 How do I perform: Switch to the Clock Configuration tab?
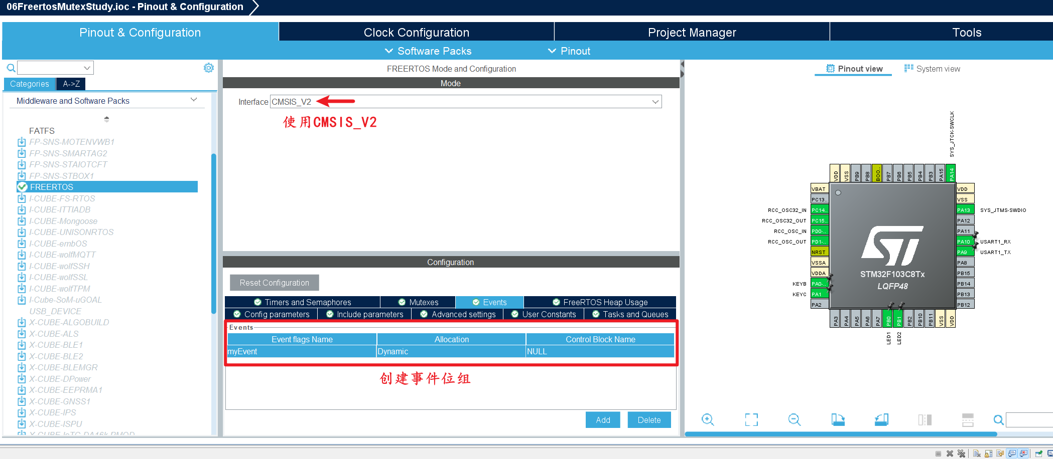pyautogui.click(x=417, y=33)
